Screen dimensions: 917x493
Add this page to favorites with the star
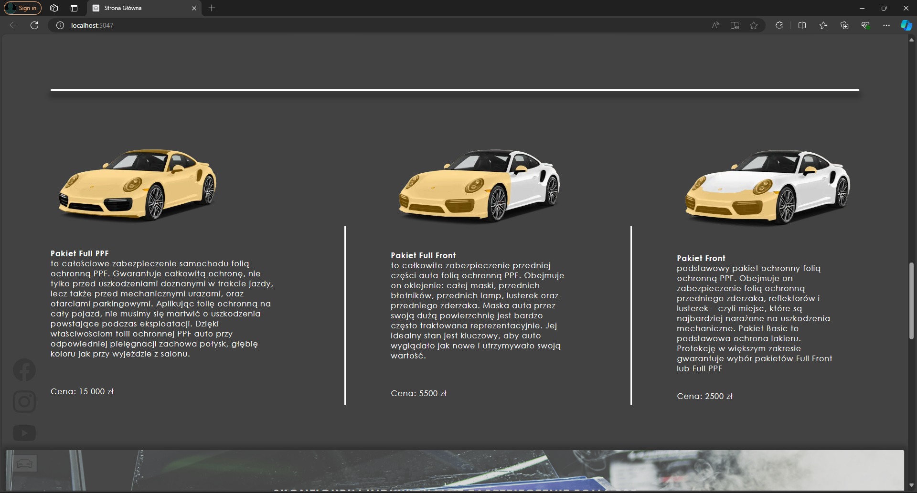point(754,25)
